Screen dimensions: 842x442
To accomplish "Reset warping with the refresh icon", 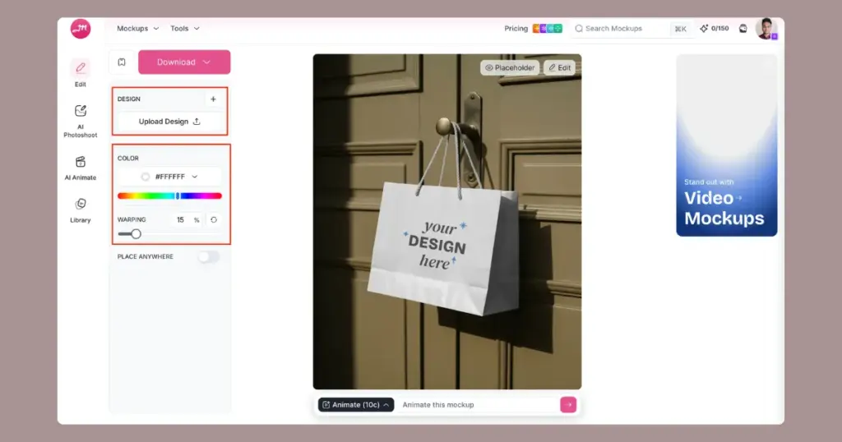I will point(214,220).
